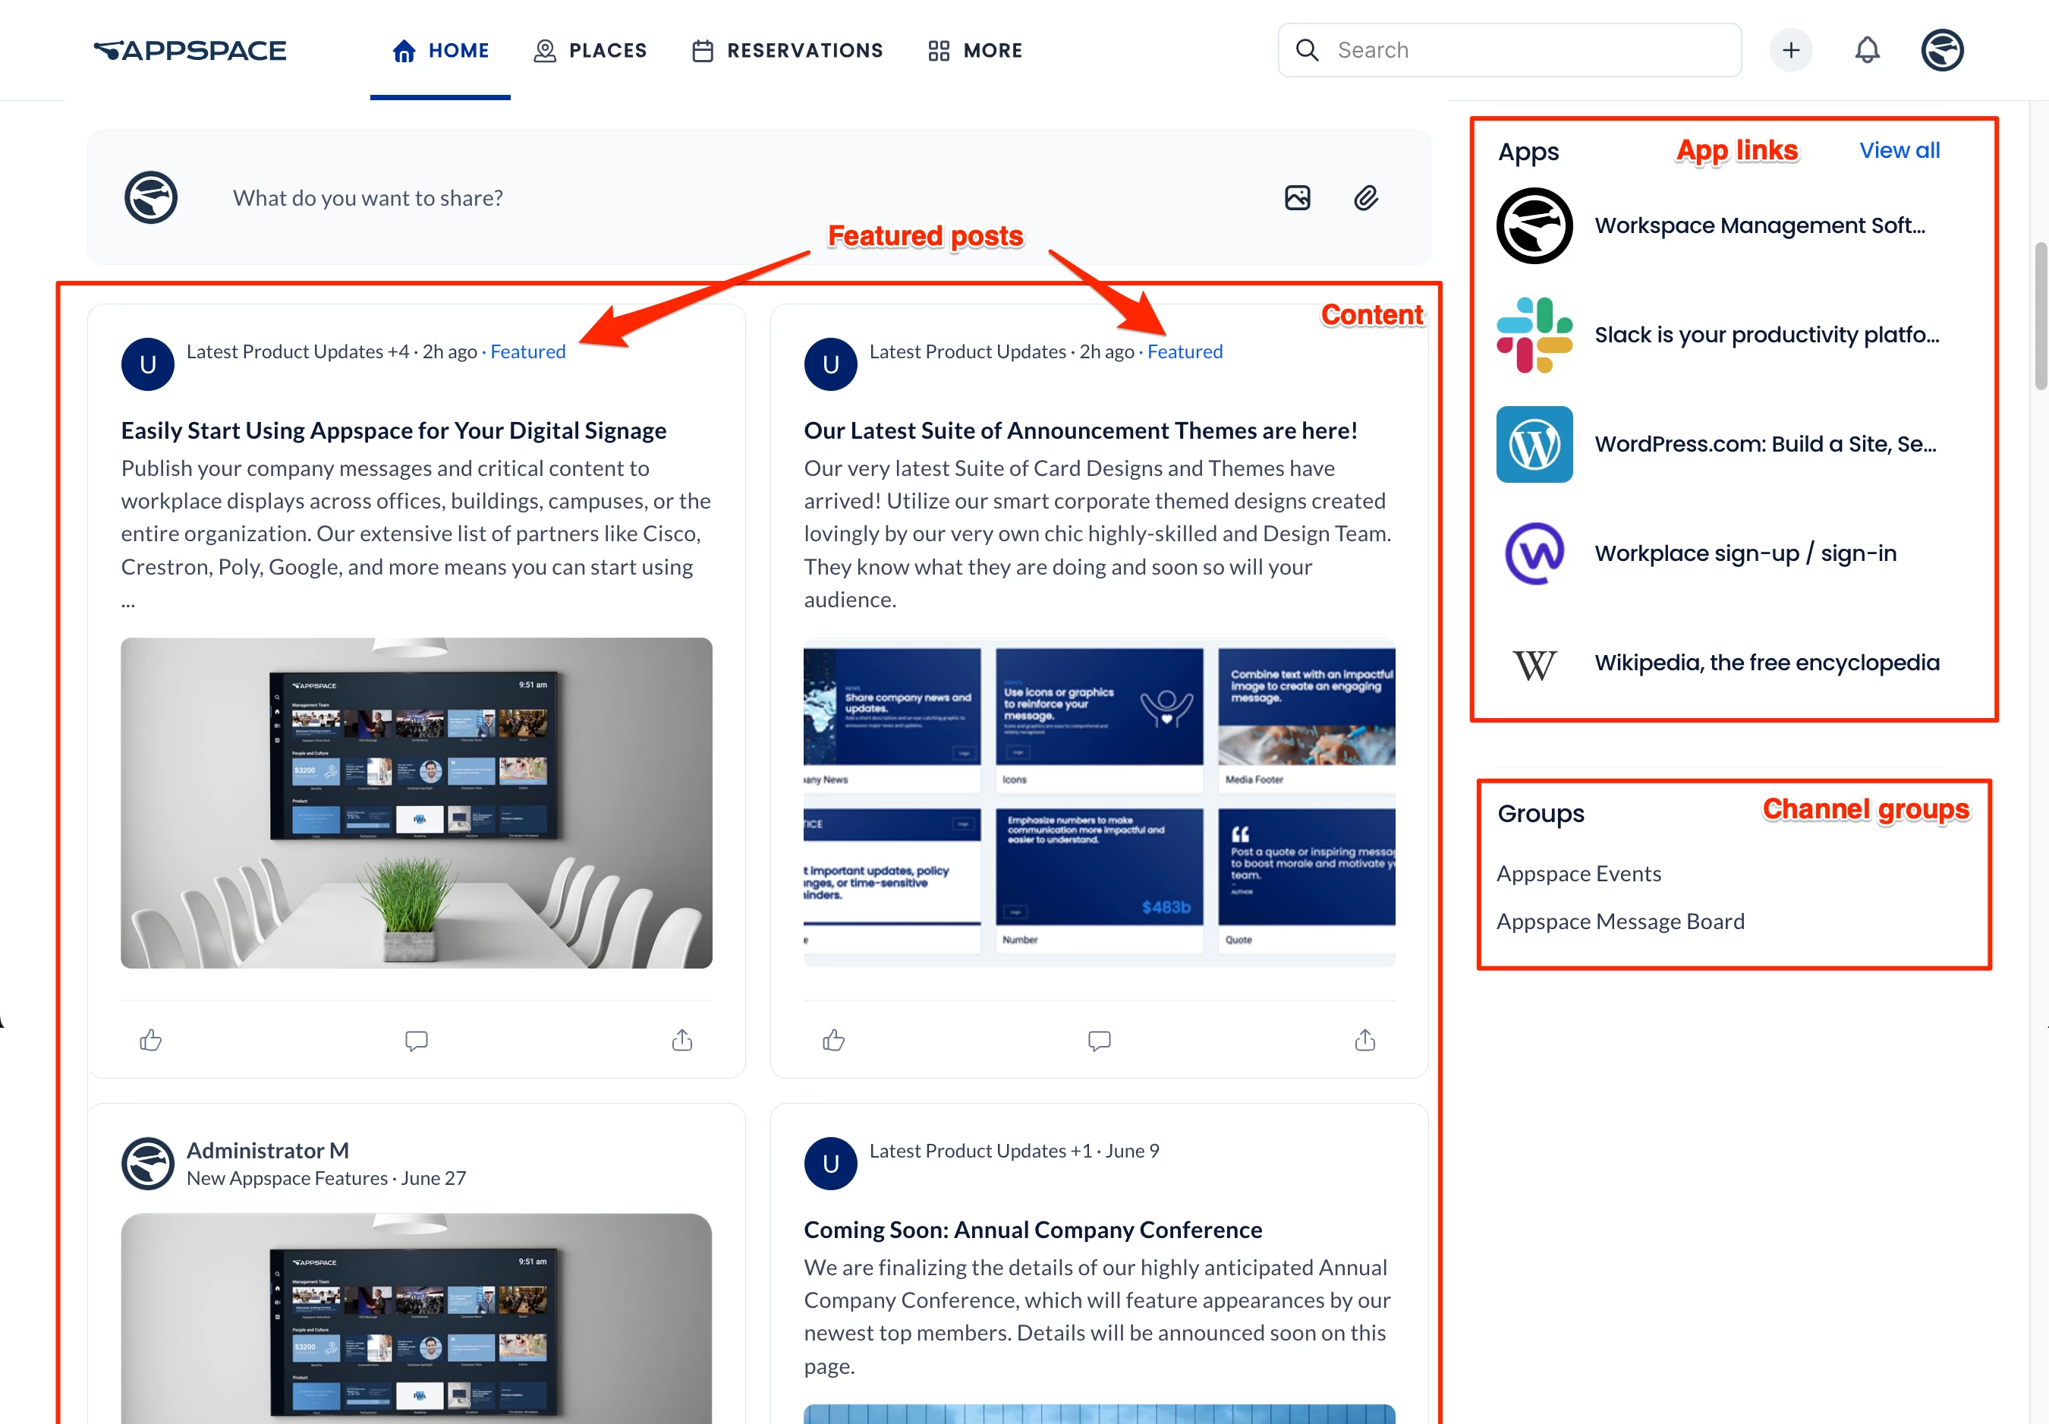Switch to the Places tab
2049x1424 pixels.
pos(590,51)
